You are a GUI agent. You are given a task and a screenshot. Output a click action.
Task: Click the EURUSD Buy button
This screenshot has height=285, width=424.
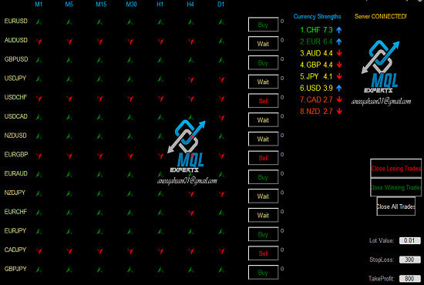(263, 25)
